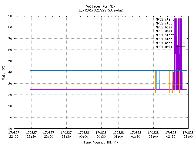This screenshot has width=194, height=145.
Task: Click the x-axis label 170828 02:00
Action: pyautogui.click(x=153, y=135)
